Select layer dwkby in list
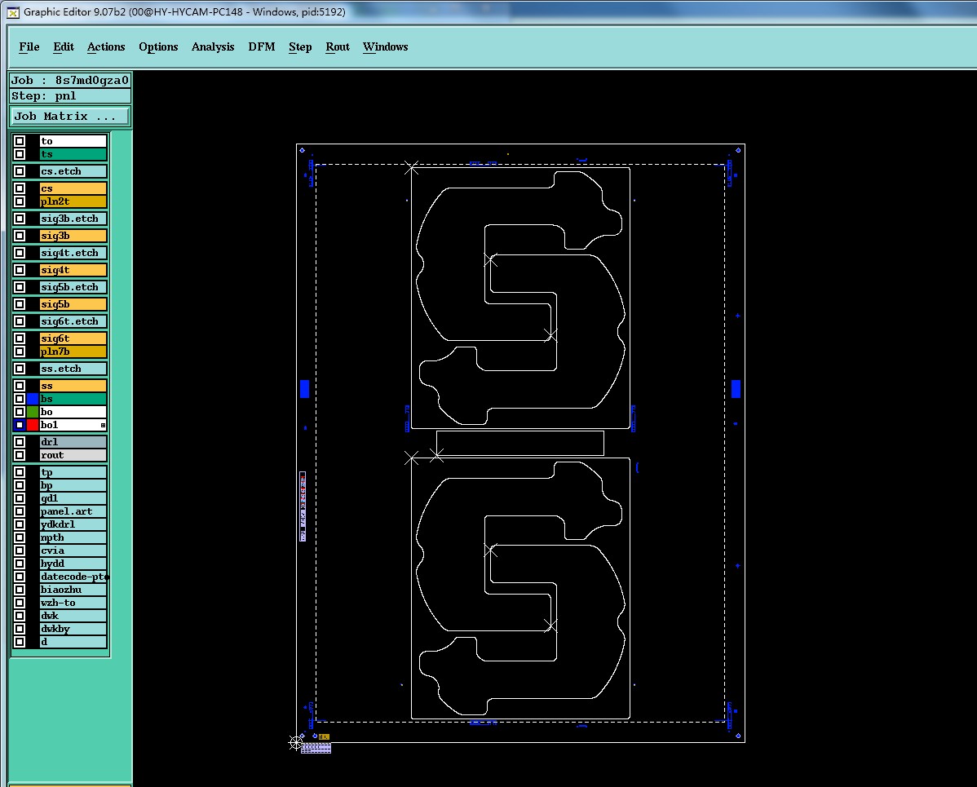977x787 pixels. (73, 630)
